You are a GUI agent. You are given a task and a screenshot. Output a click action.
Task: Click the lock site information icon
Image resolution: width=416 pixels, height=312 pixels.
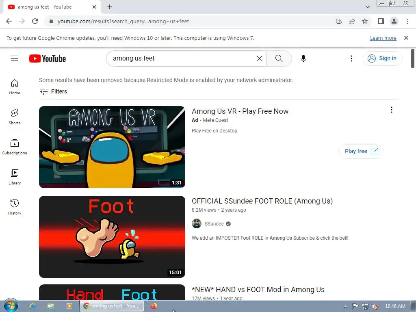pyautogui.click(x=51, y=21)
